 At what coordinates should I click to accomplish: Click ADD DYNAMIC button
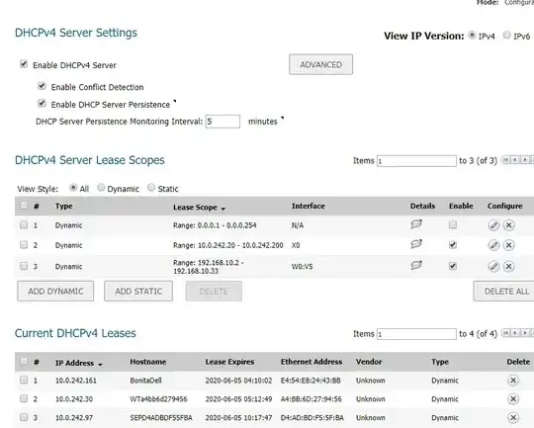[55, 292]
